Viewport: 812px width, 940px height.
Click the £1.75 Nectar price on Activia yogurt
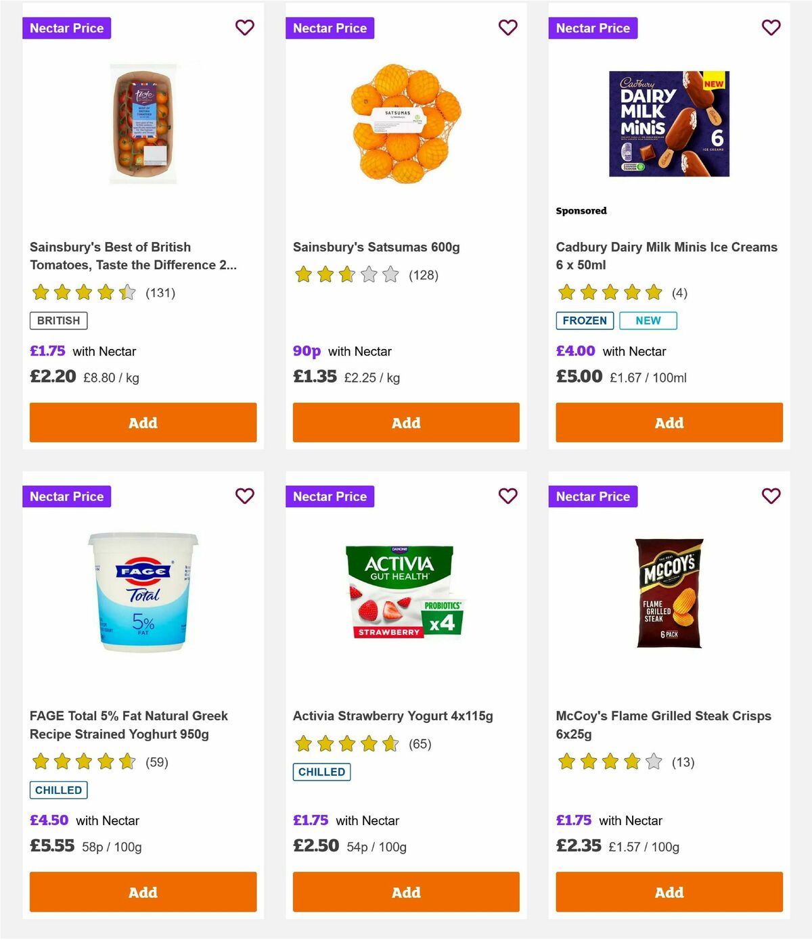[x=311, y=820]
